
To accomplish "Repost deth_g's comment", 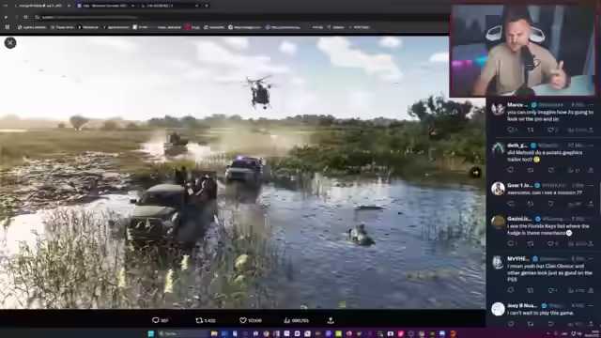I will (x=531, y=170).
